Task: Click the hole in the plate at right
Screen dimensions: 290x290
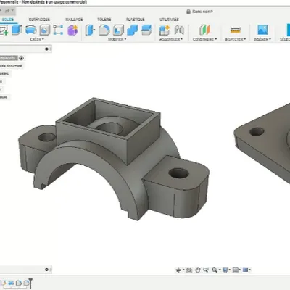Action: click(257, 132)
